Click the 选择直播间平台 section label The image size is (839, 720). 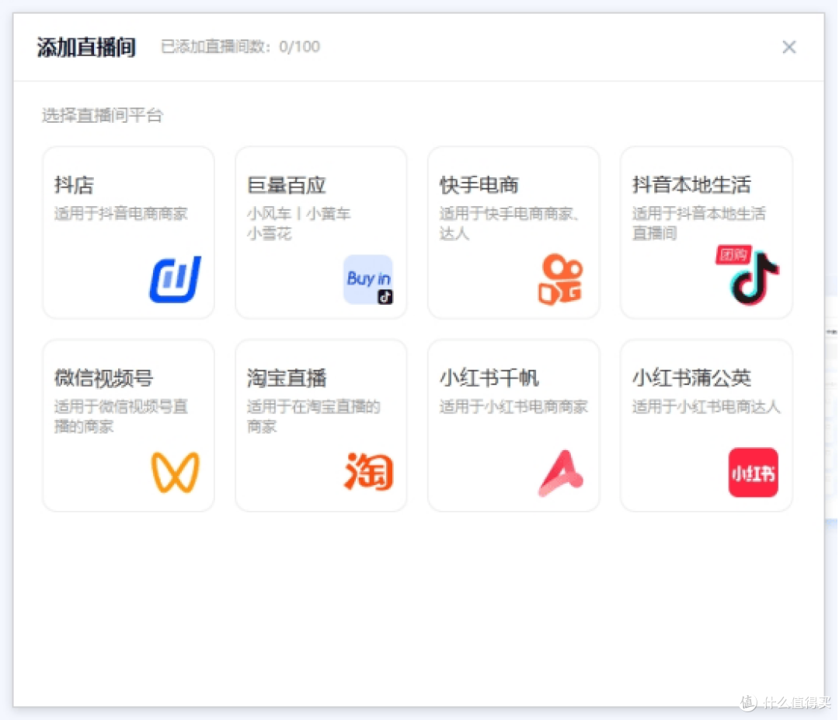(103, 115)
